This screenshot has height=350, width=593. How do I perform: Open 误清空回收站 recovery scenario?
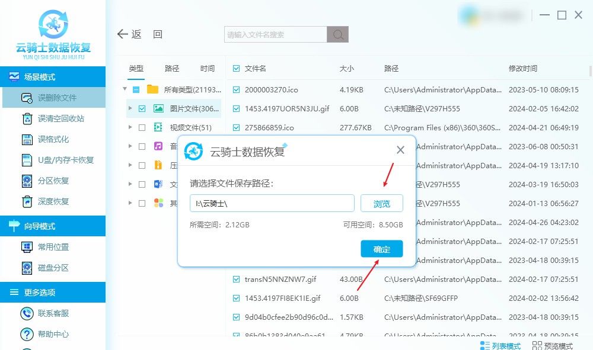[54, 118]
